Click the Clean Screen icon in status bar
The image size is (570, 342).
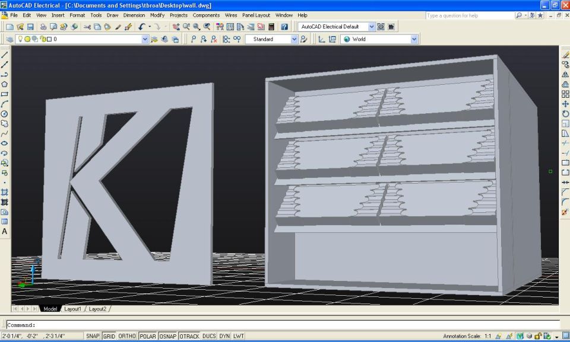coord(565,336)
